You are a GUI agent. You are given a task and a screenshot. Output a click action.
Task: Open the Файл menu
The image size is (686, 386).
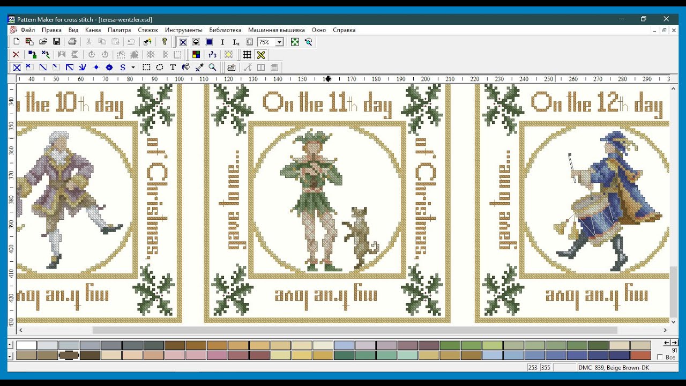click(27, 30)
